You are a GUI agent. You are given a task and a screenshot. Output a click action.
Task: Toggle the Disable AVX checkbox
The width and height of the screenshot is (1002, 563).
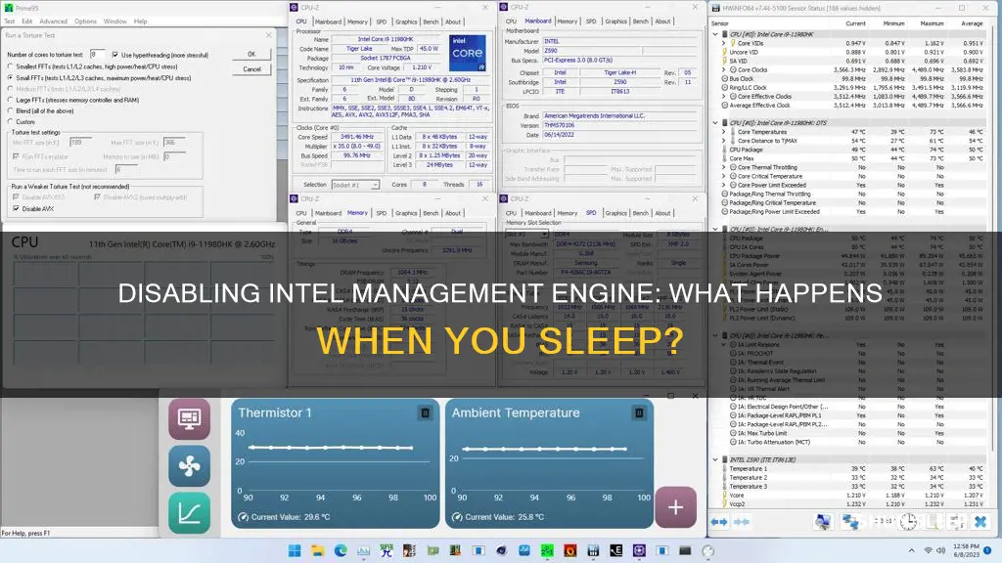pos(16,209)
